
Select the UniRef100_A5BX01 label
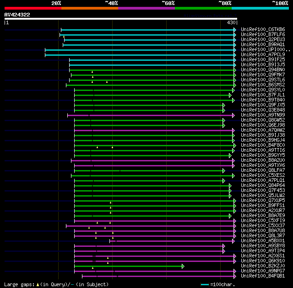(263, 241)
